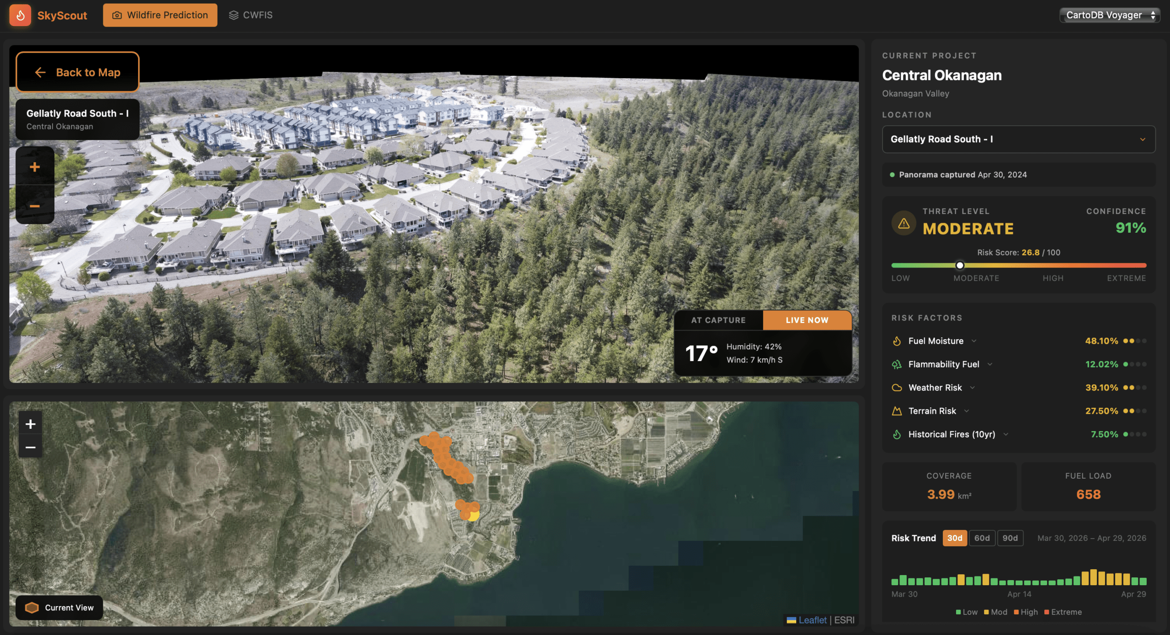
Task: Click the SkyScout flame logo icon
Action: [20, 15]
